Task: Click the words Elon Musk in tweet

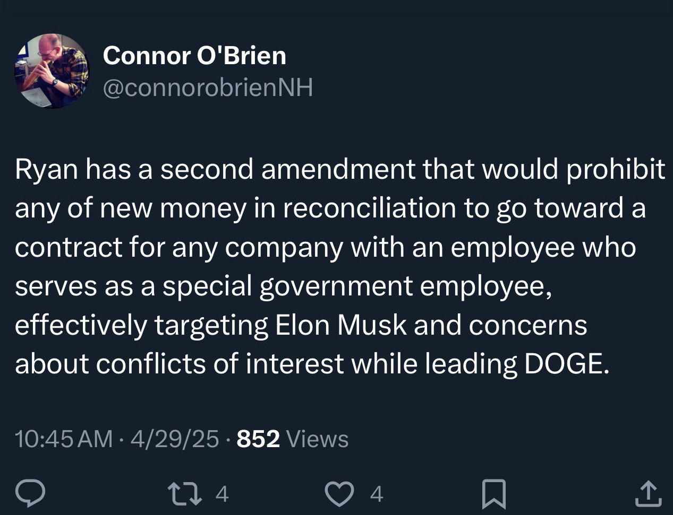Action: [341, 325]
